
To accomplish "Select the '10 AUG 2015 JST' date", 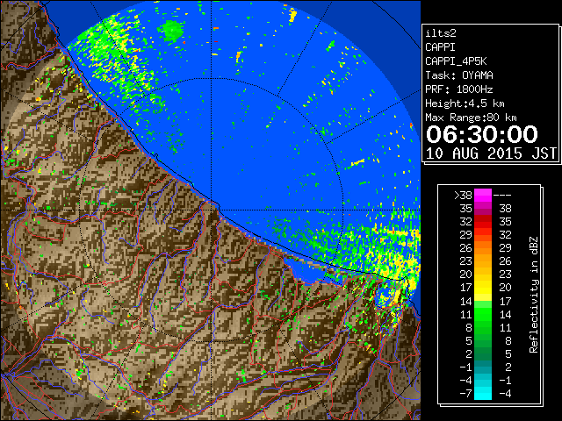I will click(491, 153).
